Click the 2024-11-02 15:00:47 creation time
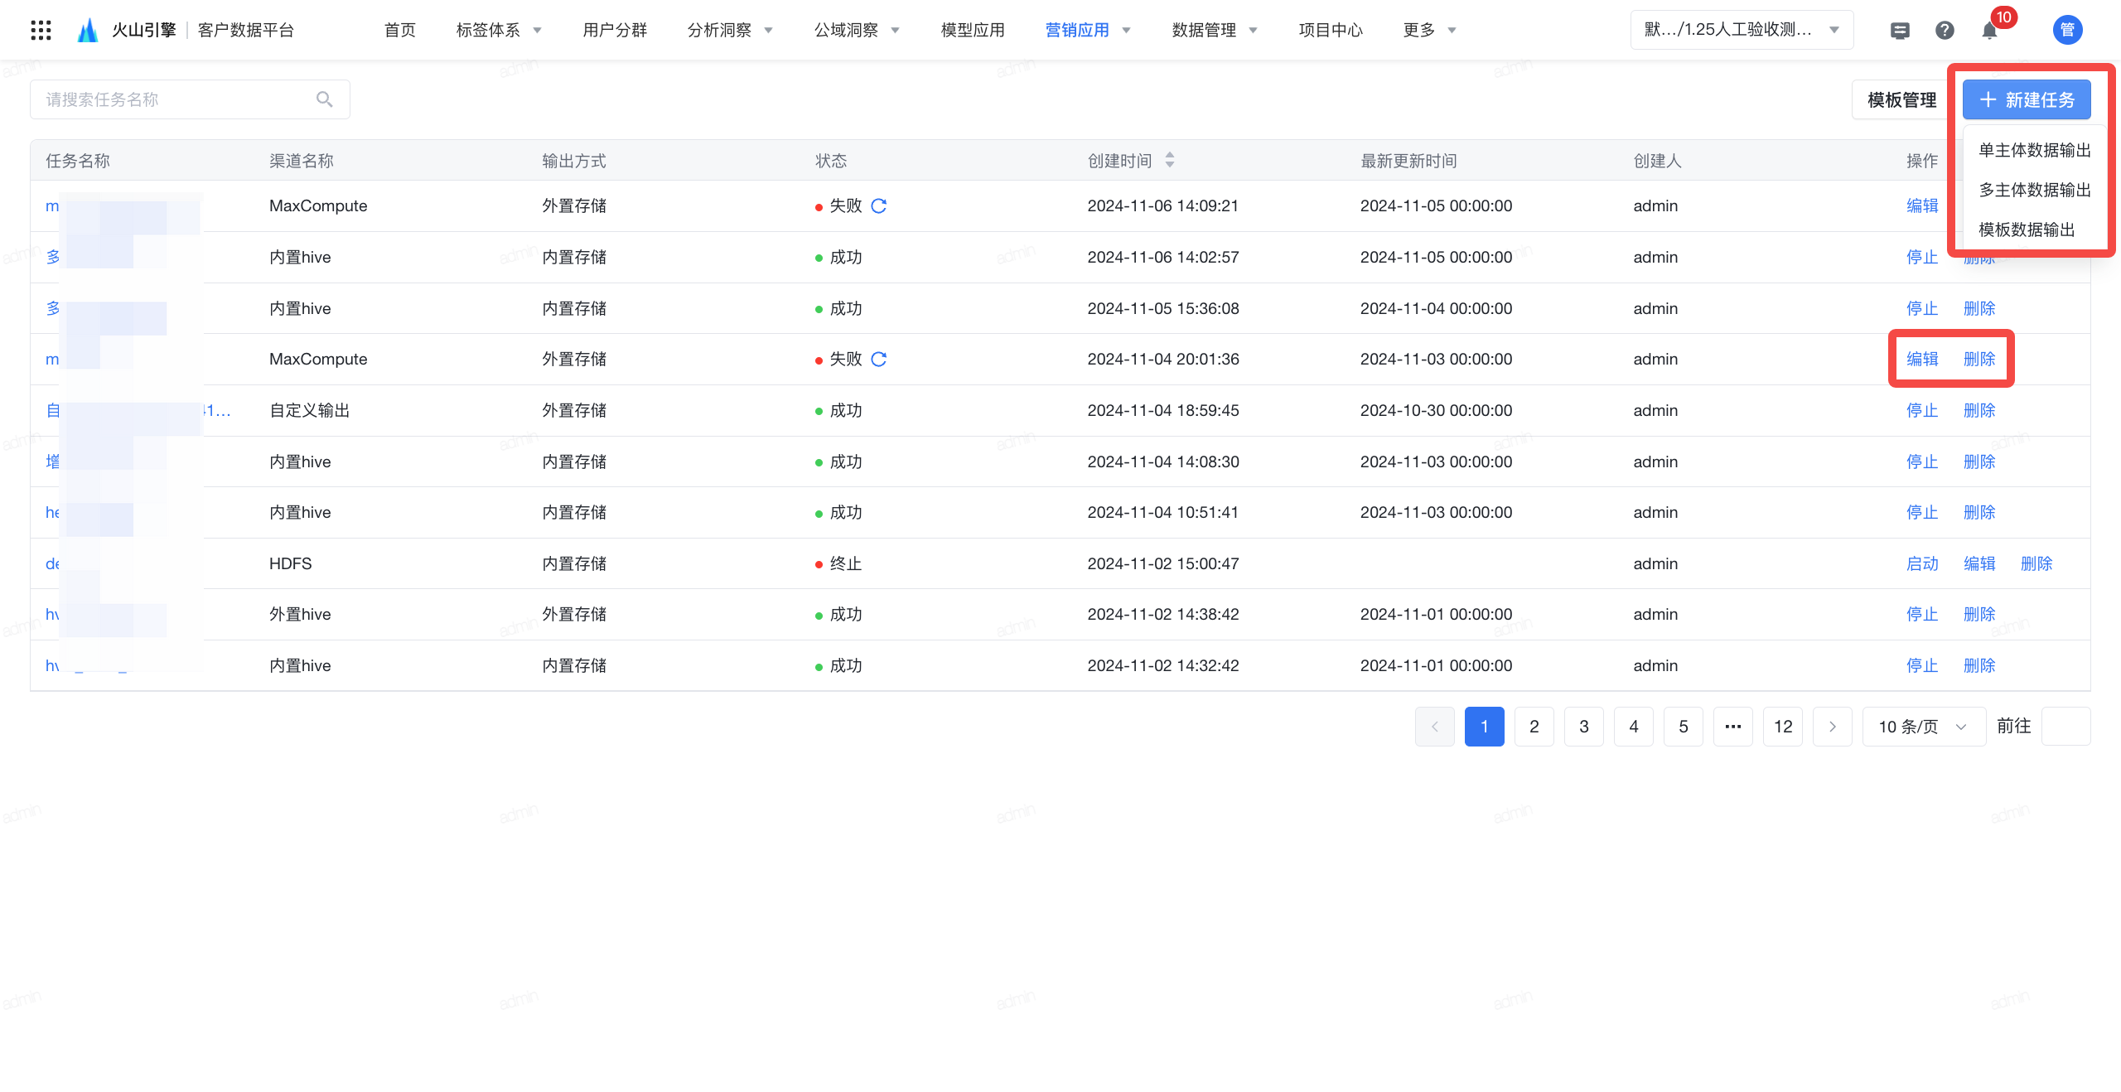The height and width of the screenshot is (1092, 2121). (1163, 563)
